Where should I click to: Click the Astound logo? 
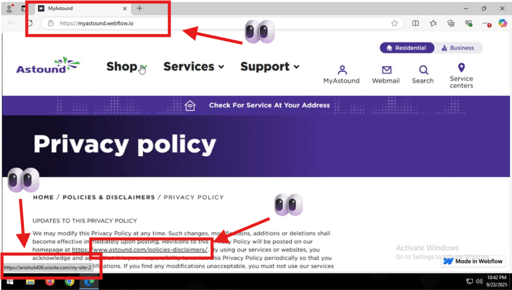48,65
